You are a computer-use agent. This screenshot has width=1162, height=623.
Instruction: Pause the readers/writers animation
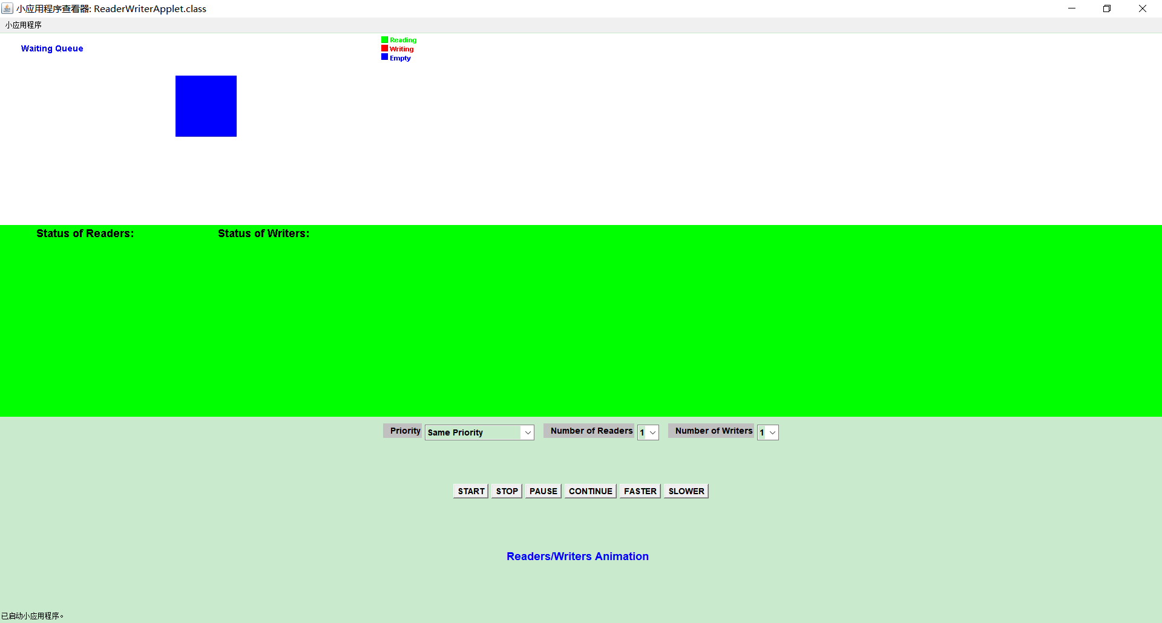pos(543,491)
